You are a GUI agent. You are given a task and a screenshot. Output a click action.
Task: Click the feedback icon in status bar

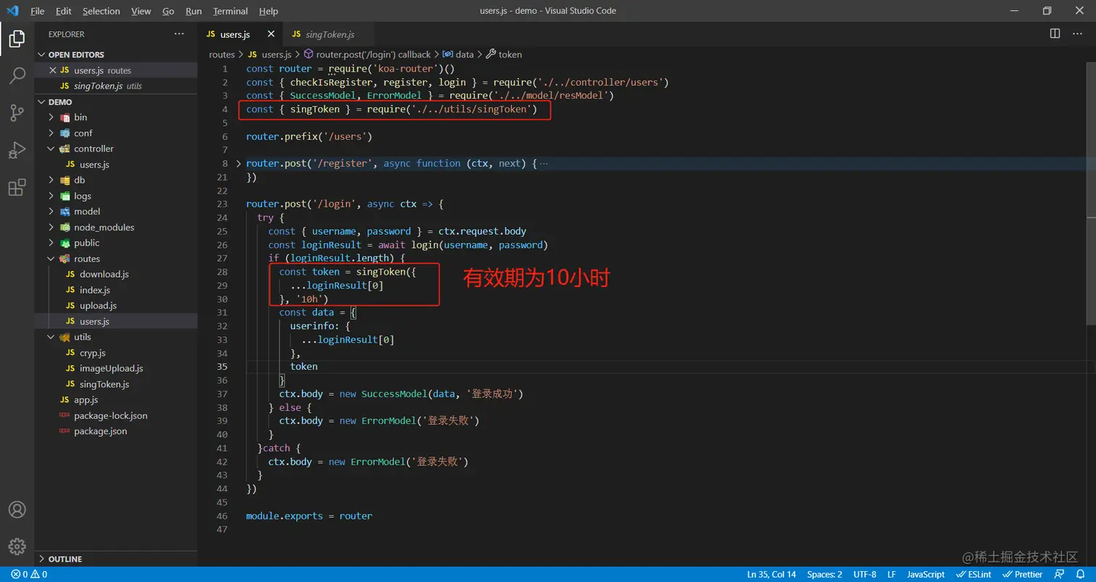coord(1060,575)
